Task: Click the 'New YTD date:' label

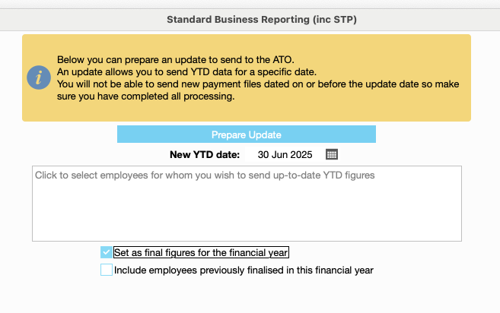Action: coord(205,155)
